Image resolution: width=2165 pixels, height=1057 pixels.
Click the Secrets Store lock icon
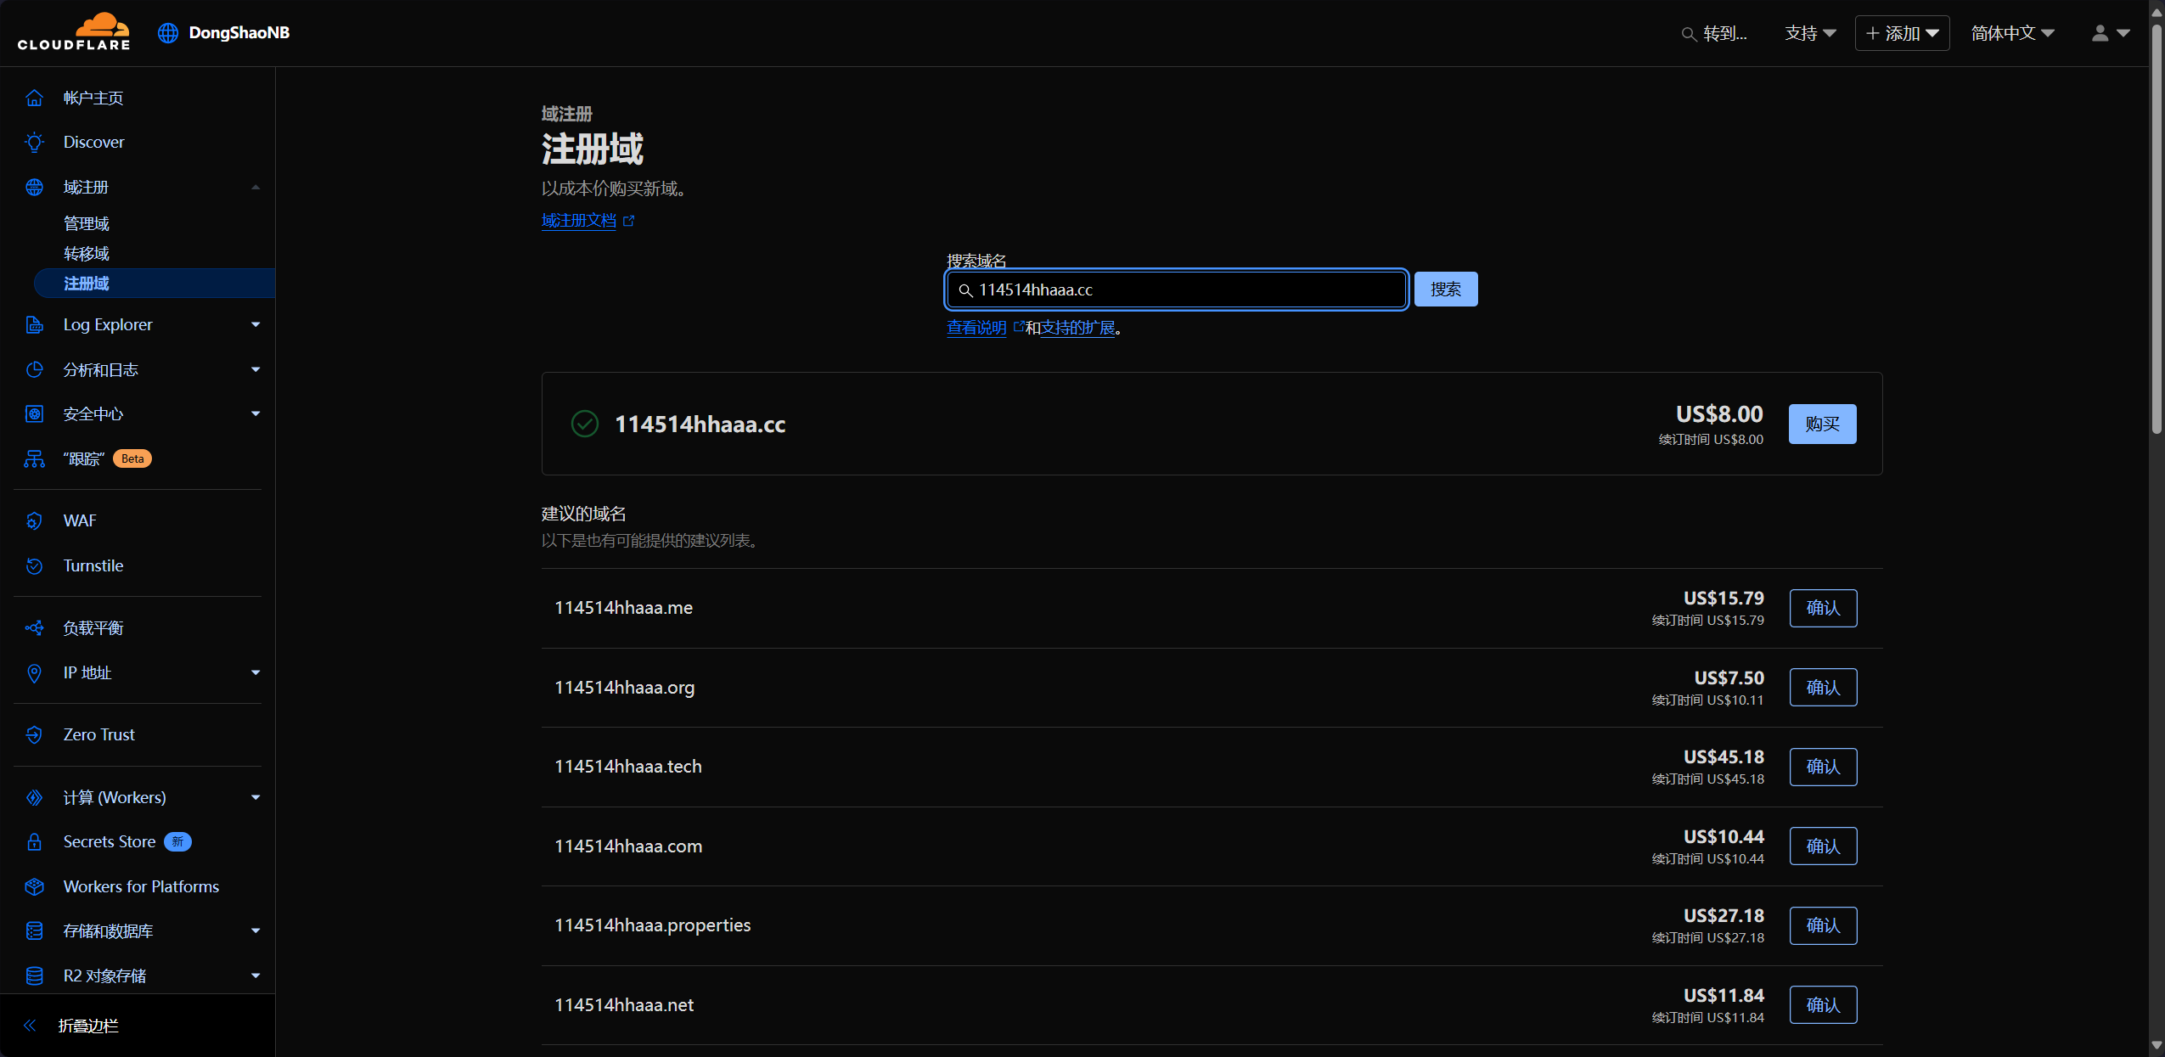tap(34, 841)
